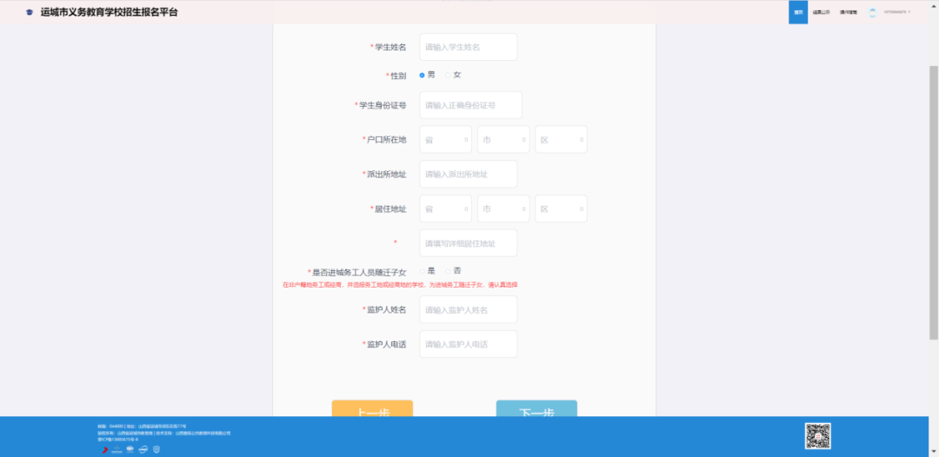This screenshot has height=457, width=939.
Task: Select 男 gender radio button
Action: (423, 75)
